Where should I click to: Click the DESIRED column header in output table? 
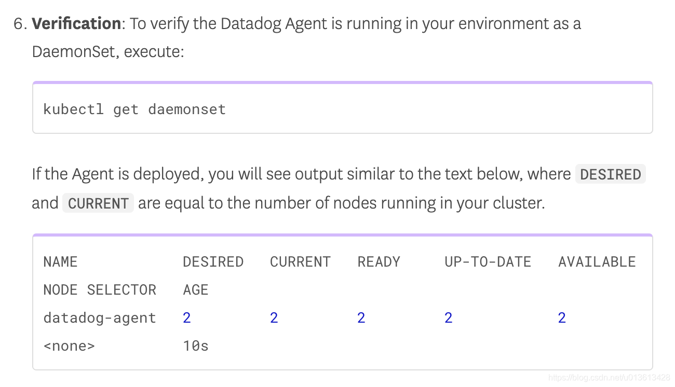pyautogui.click(x=213, y=261)
